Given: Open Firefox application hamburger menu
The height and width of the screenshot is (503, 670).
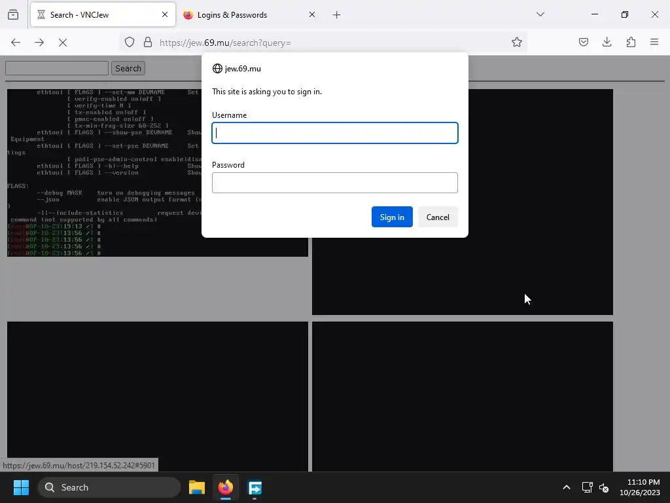Looking at the screenshot, I should pyautogui.click(x=654, y=42).
